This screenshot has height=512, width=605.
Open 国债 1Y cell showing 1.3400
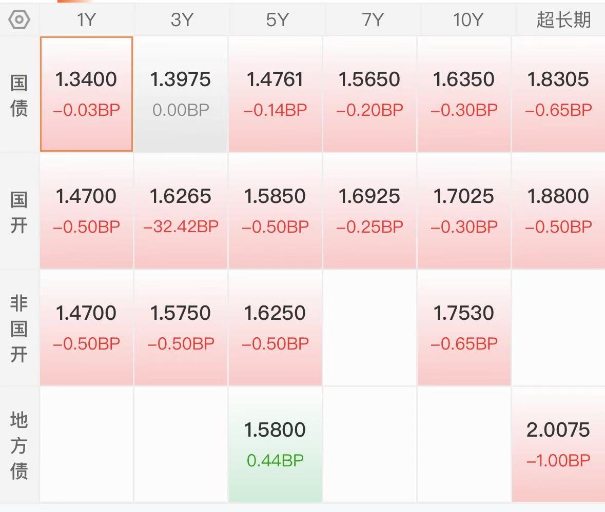pos(86,94)
